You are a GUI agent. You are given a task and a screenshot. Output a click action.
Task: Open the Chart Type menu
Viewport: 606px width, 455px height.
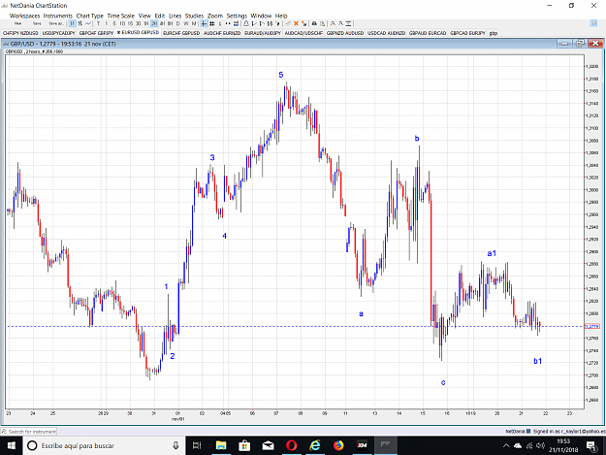[x=89, y=16]
